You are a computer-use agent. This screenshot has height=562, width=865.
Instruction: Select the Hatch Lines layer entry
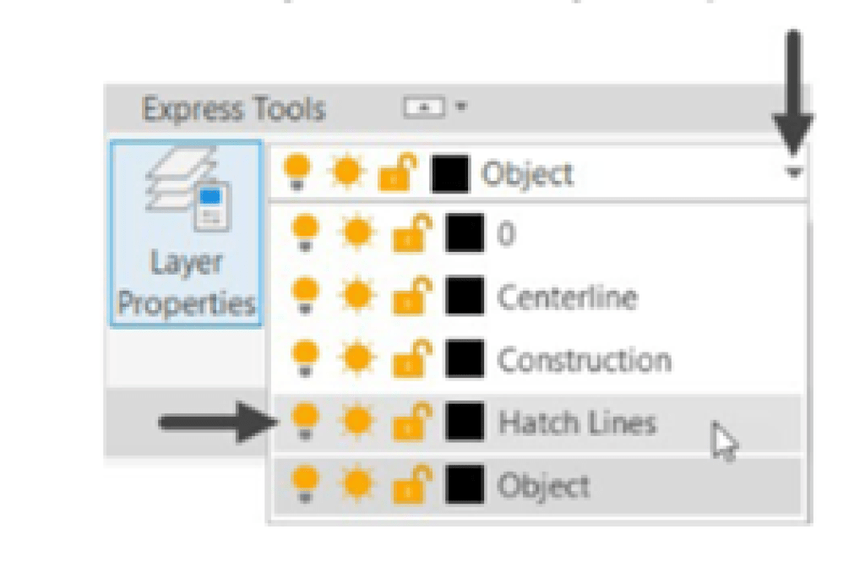coord(577,422)
